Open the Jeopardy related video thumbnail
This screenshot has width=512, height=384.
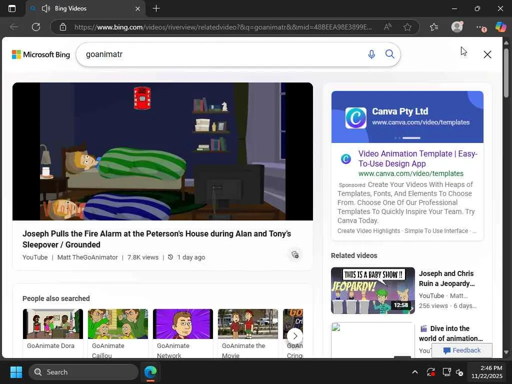(x=373, y=290)
